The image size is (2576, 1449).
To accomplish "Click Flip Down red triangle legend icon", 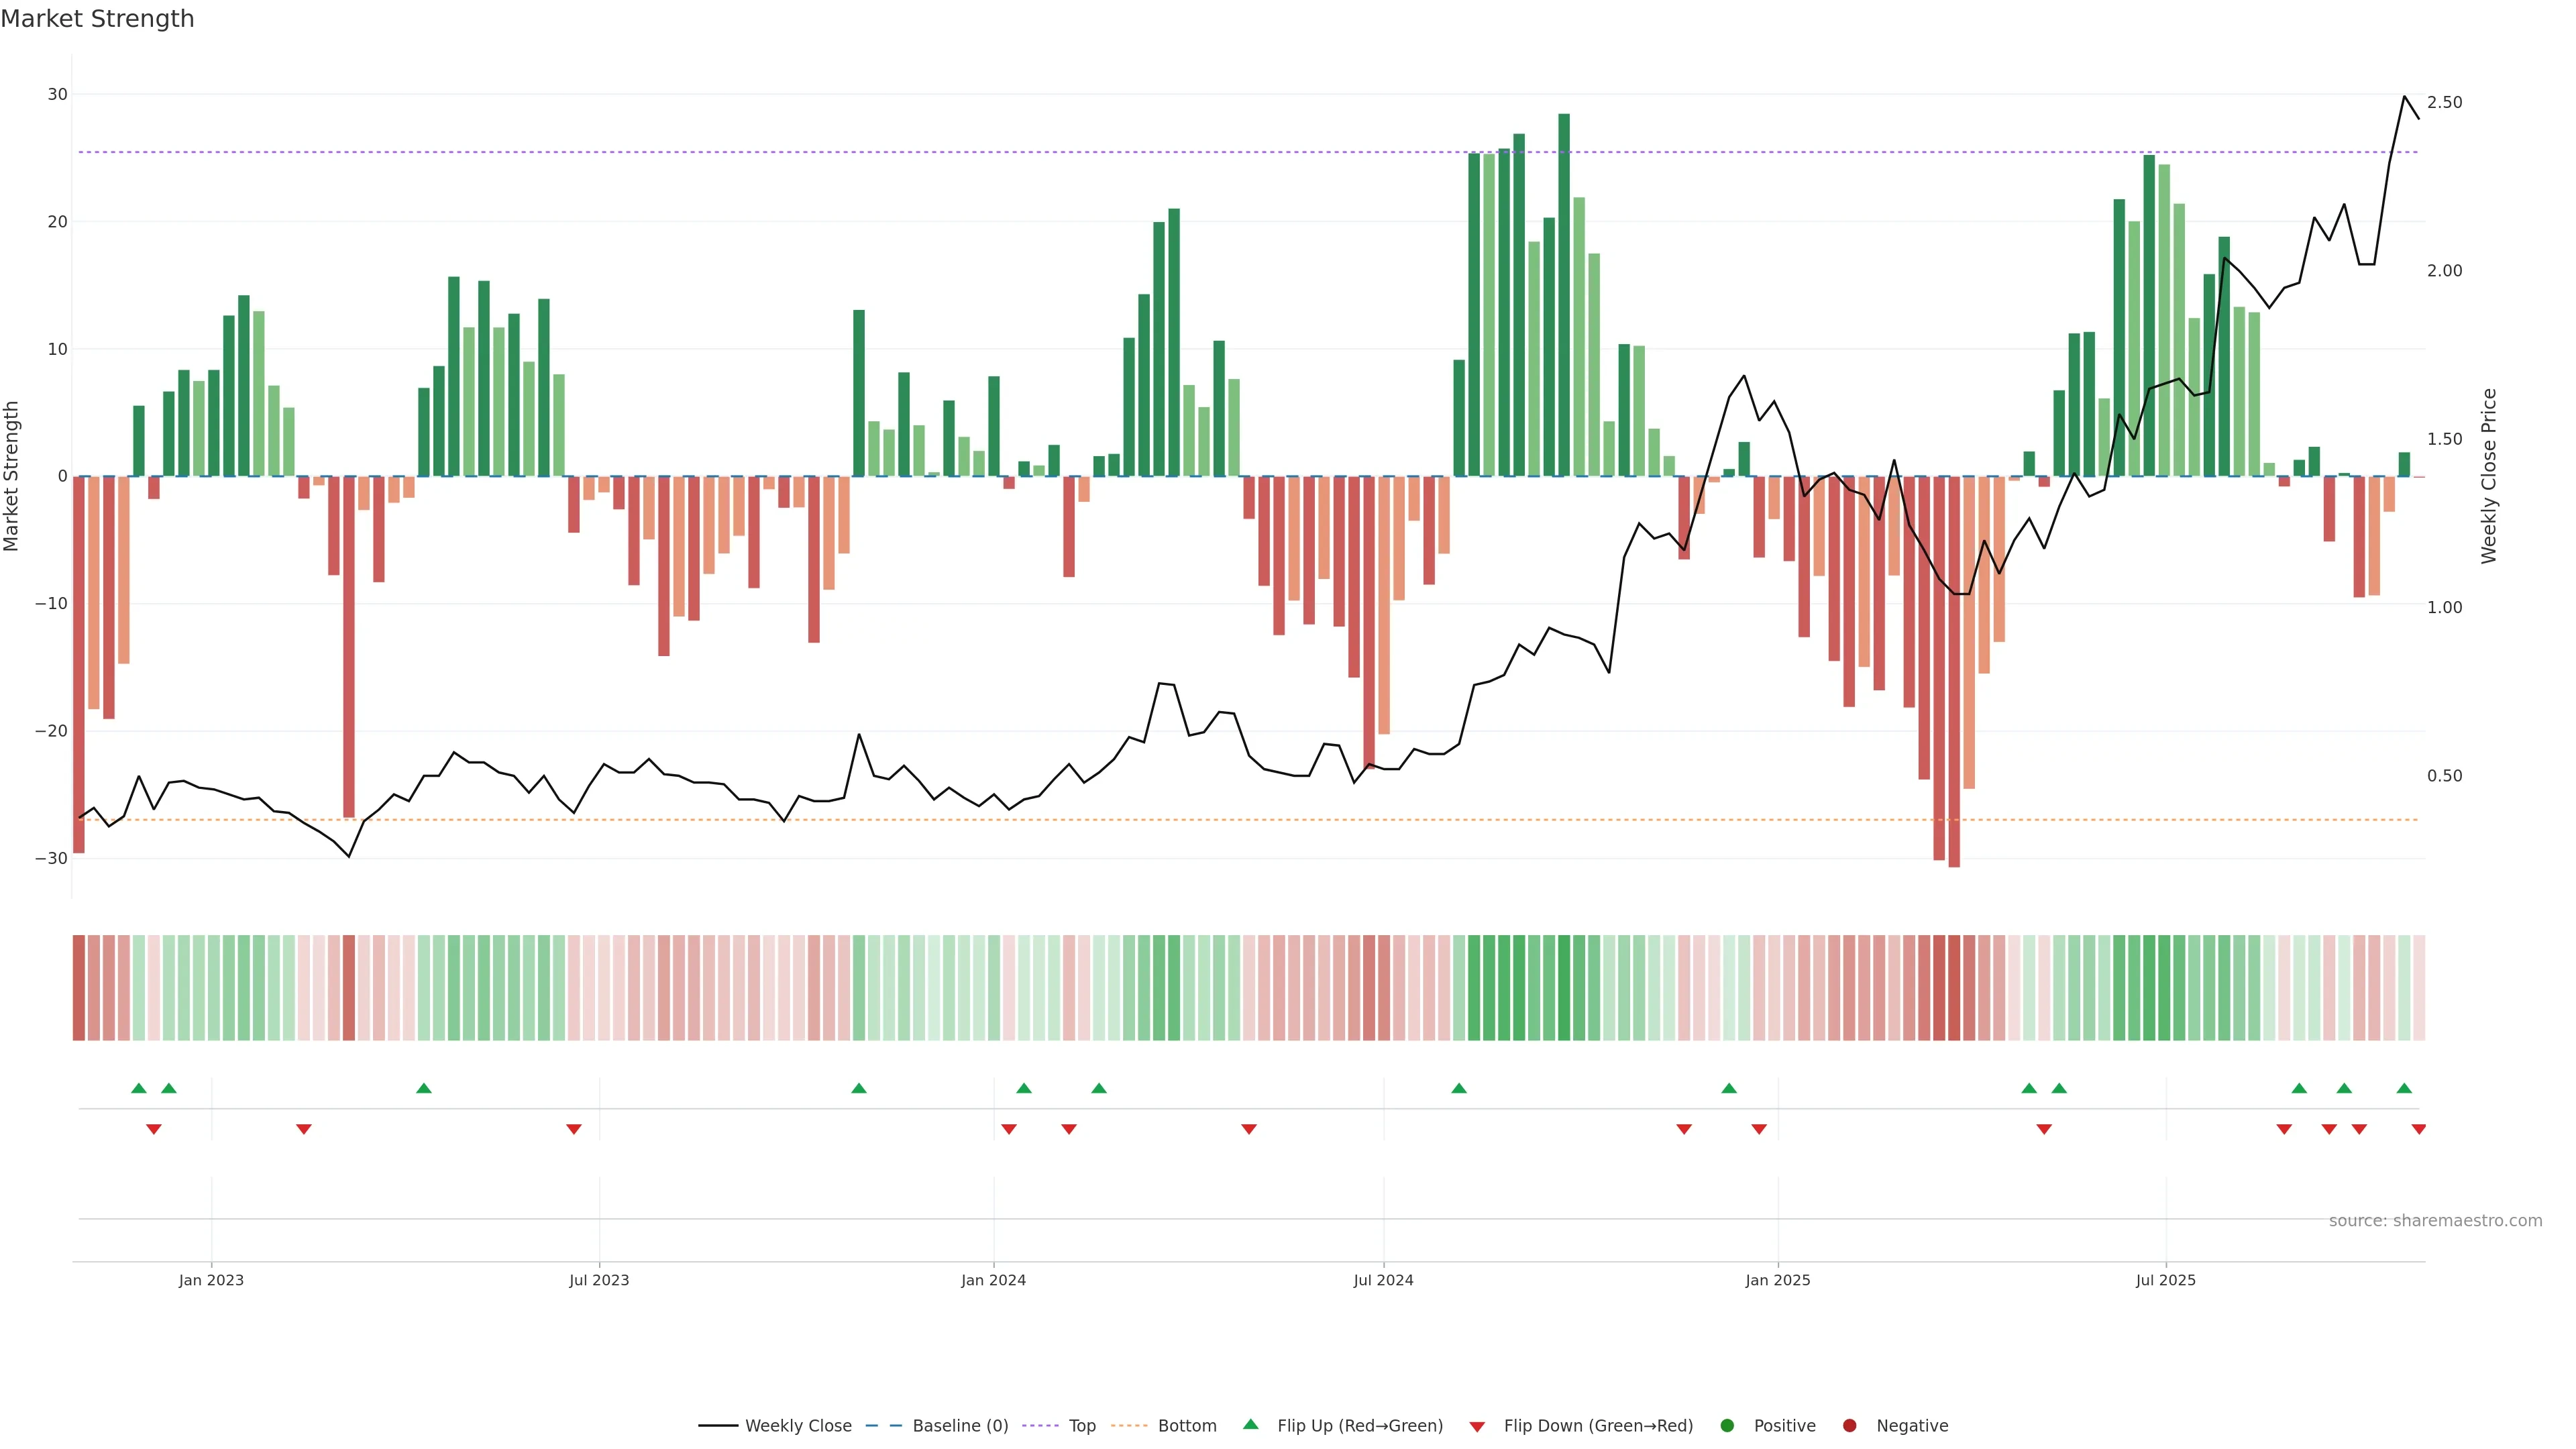I will (x=1477, y=1427).
